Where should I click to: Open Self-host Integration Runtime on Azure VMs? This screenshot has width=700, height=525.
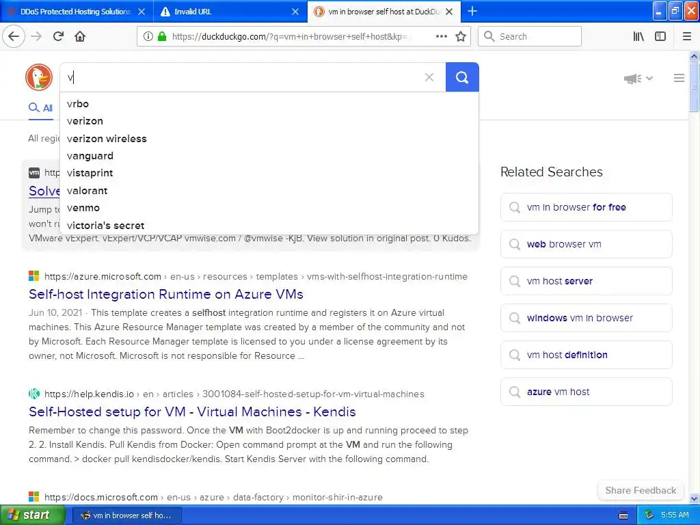pos(165,294)
